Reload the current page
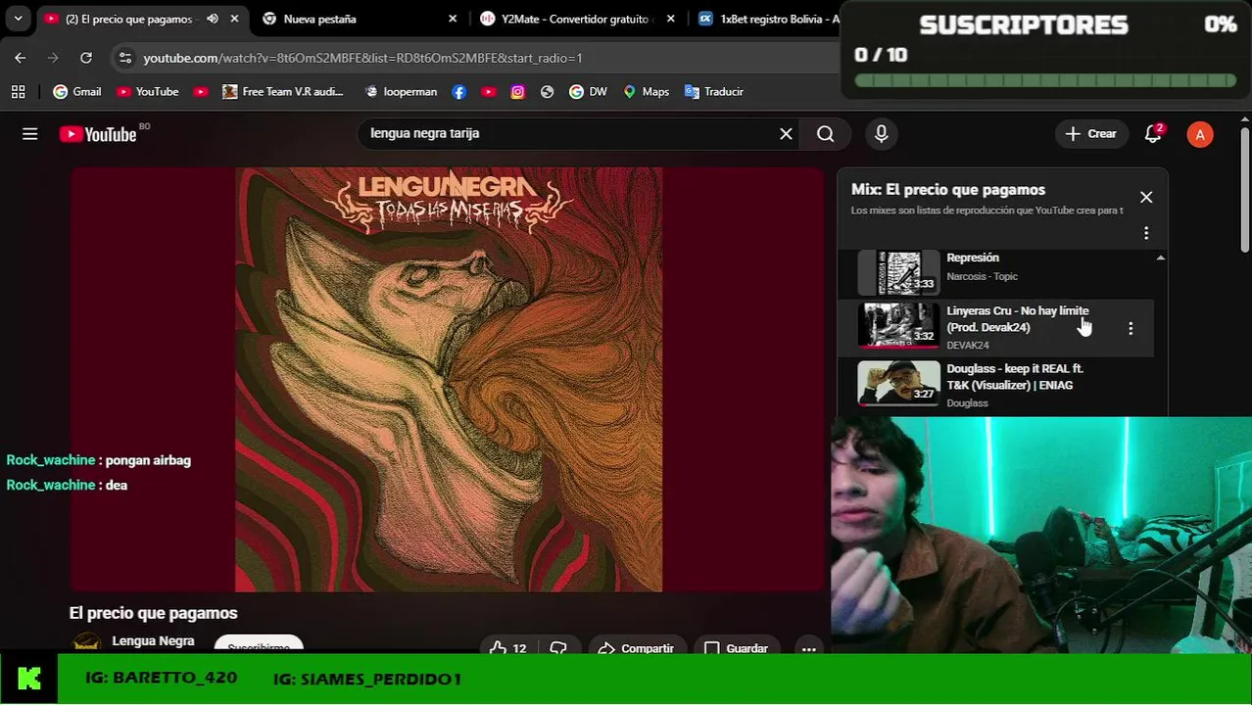 pos(86,58)
